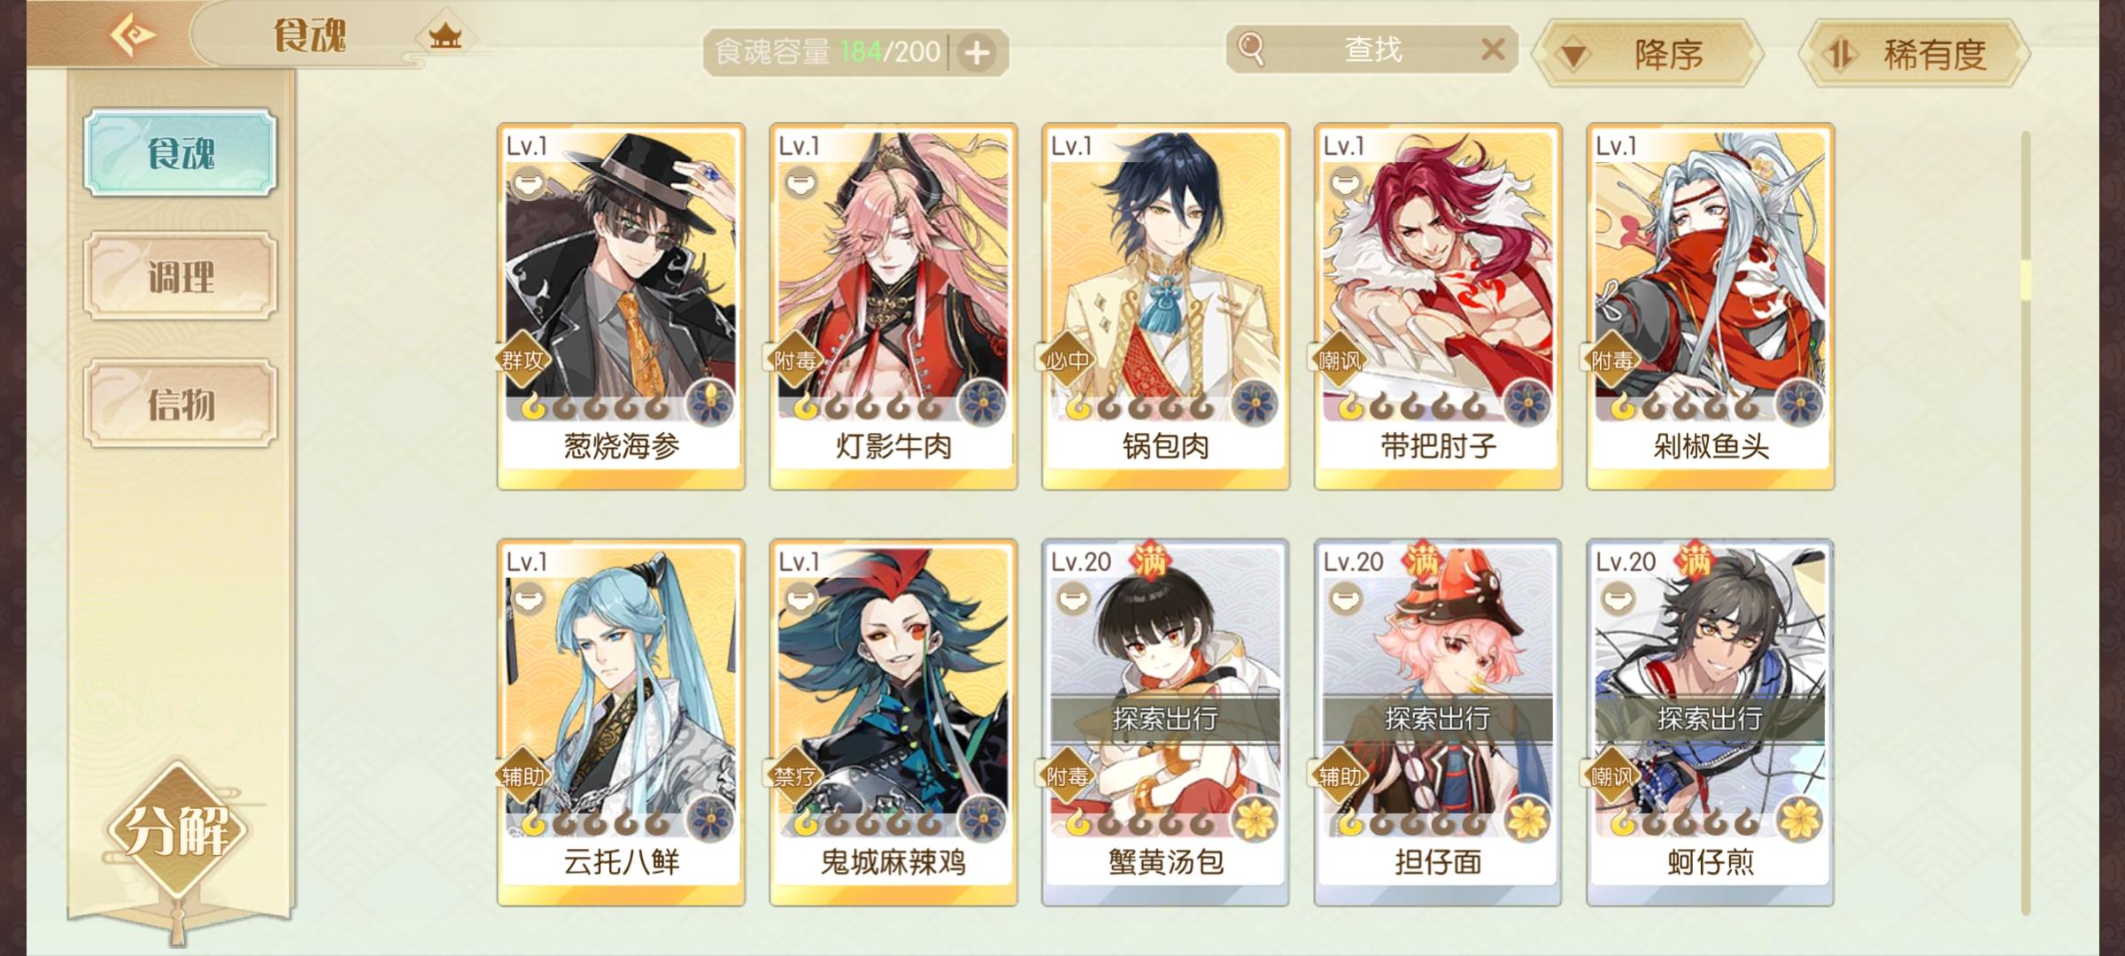Switch to the 调理 tab

(x=181, y=276)
